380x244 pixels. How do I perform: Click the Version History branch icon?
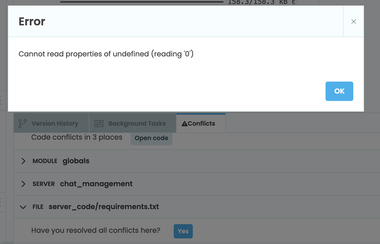click(x=23, y=123)
